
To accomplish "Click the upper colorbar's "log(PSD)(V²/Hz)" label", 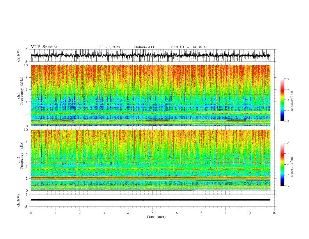I will coord(292,102).
